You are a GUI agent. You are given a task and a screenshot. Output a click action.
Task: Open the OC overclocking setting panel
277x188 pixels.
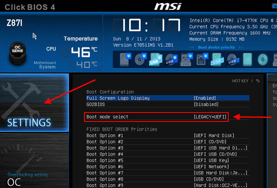[x=34, y=161]
